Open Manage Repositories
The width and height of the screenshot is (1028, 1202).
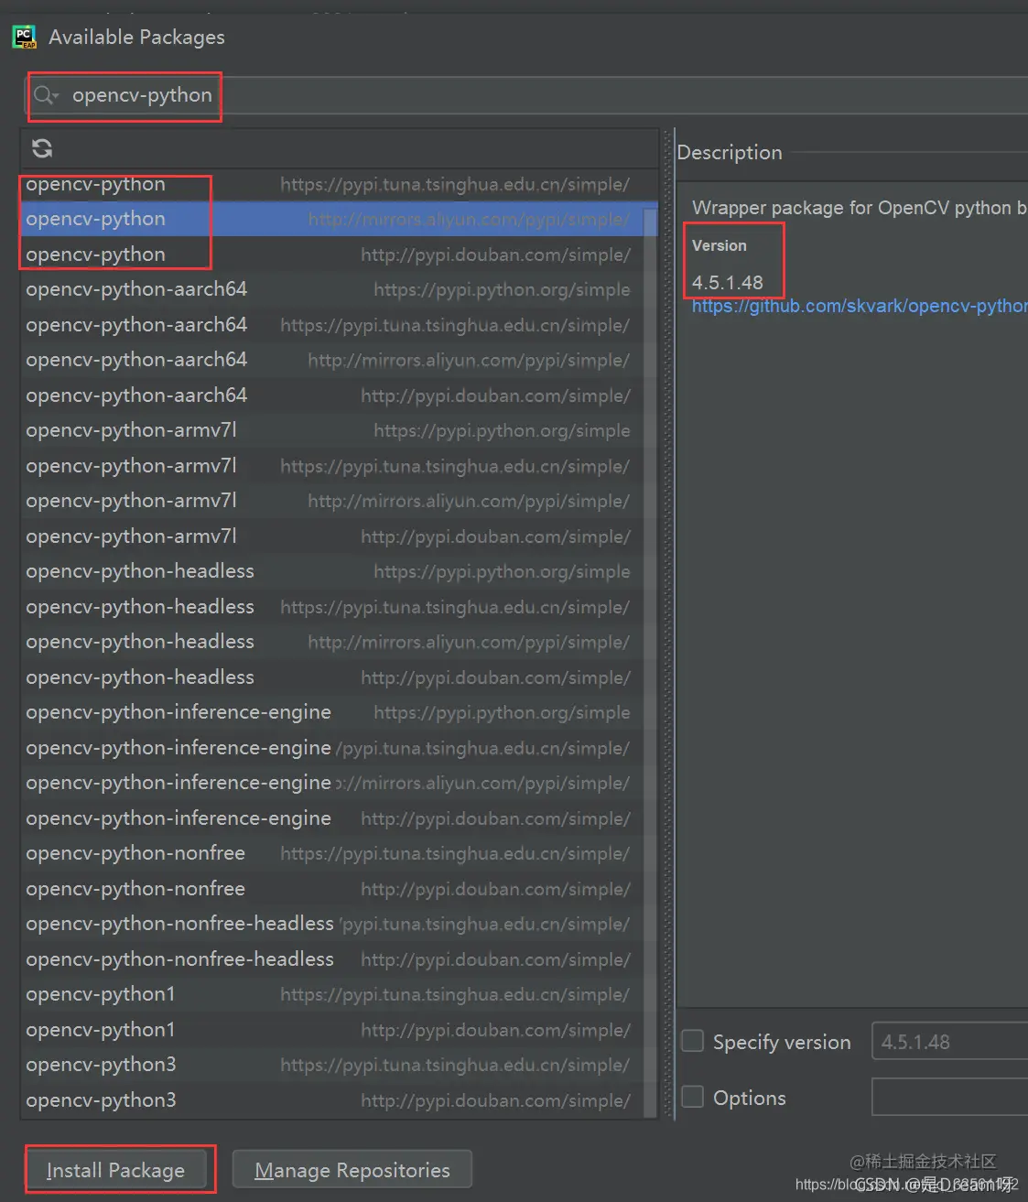[352, 1170]
